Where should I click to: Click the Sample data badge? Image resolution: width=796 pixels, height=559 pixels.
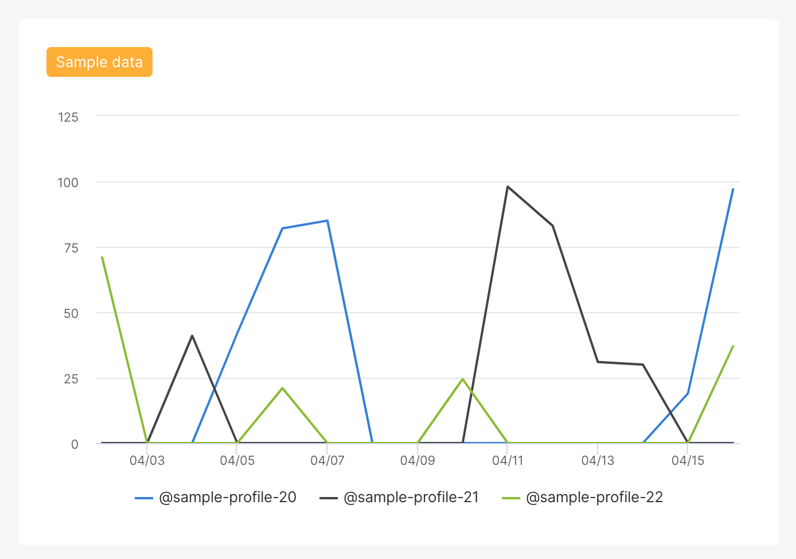coord(99,61)
